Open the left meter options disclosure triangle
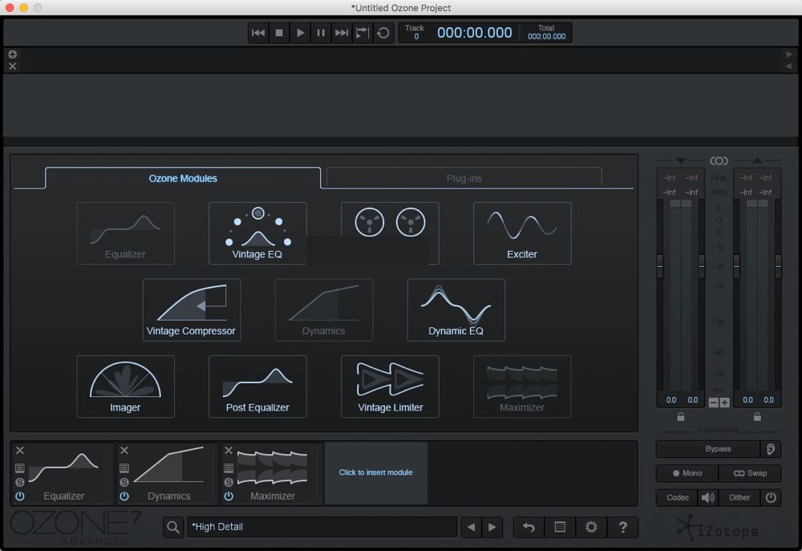Image resolution: width=802 pixels, height=551 pixels. pos(680,160)
